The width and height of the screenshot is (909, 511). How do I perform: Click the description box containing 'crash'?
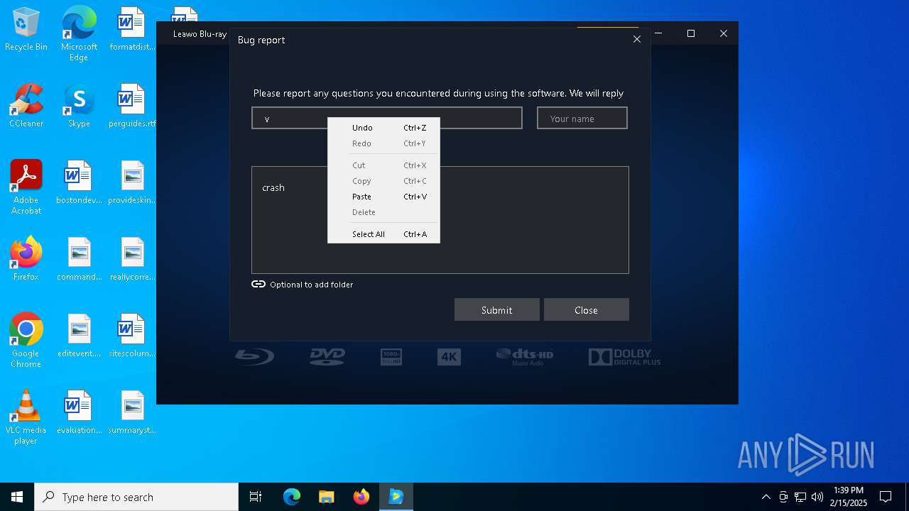pyautogui.click(x=440, y=220)
